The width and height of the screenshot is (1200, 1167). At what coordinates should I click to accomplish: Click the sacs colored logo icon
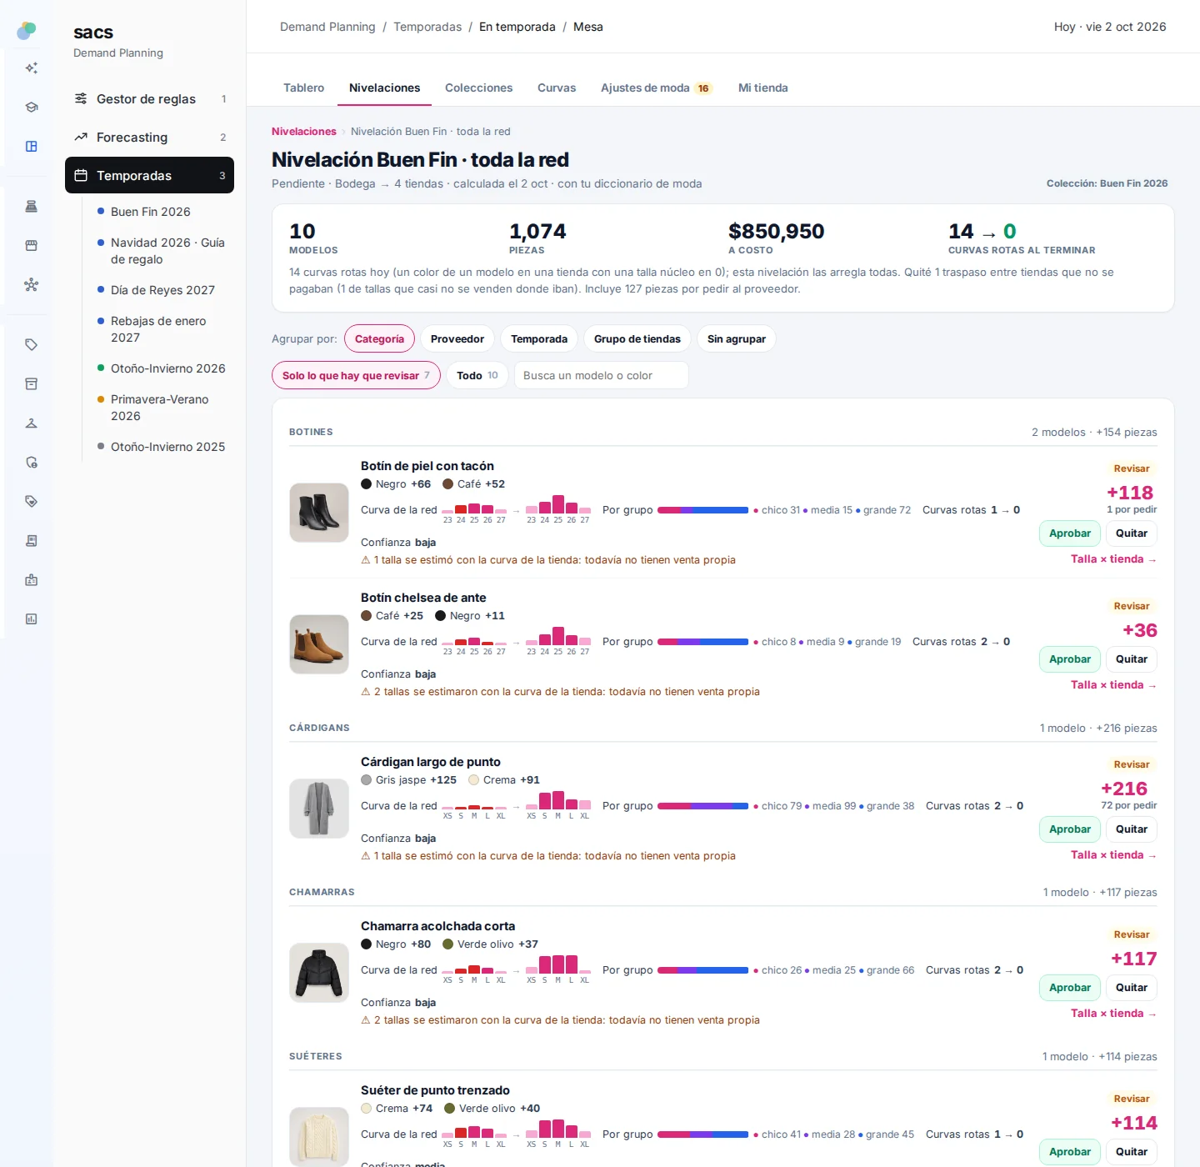[x=27, y=31]
